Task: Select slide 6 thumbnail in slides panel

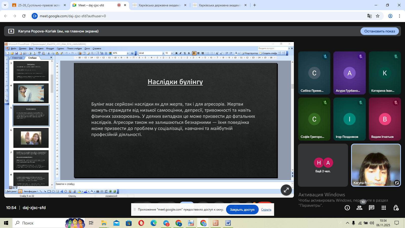Action: 31,138
